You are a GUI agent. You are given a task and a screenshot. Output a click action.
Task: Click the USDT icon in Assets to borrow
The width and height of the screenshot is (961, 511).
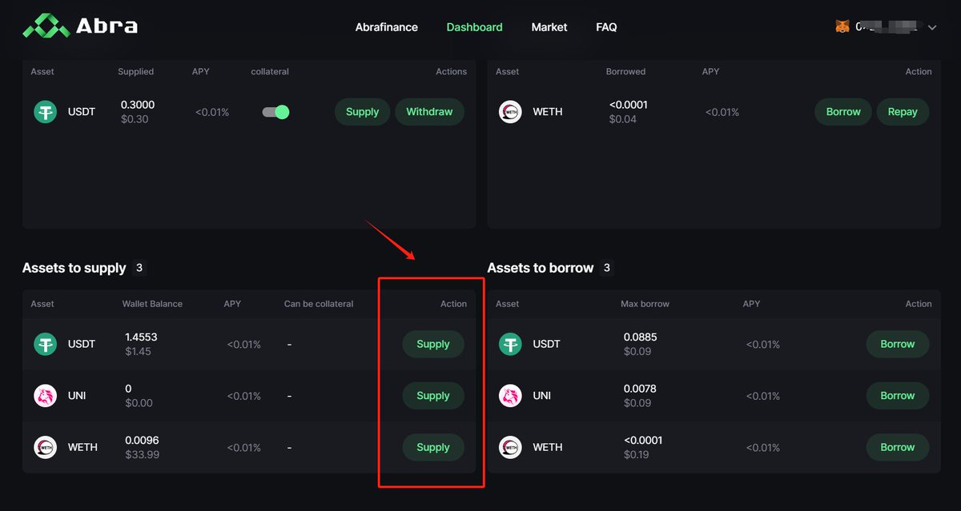click(x=510, y=344)
